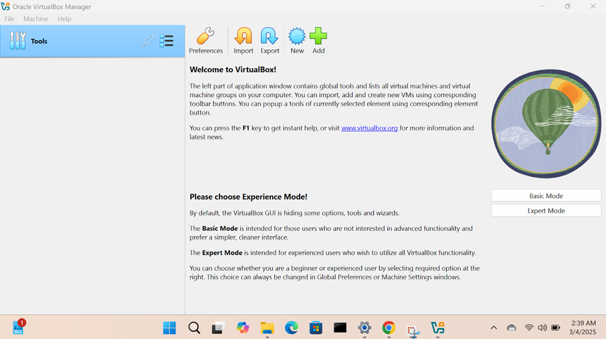
Task: Open taskbar Search magnifier
Action: click(194, 328)
